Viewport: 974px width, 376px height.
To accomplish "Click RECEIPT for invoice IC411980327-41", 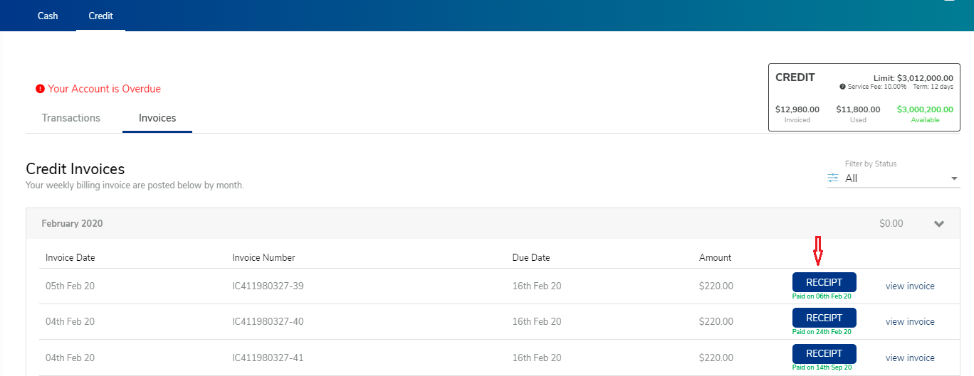I will (824, 353).
